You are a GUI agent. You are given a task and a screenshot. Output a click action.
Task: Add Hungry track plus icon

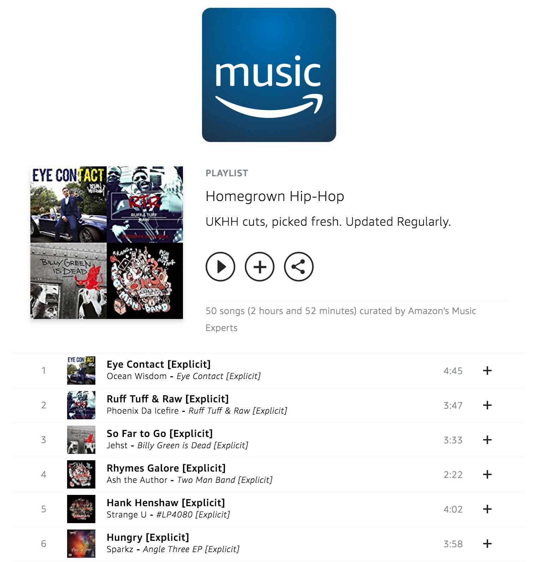tap(487, 544)
